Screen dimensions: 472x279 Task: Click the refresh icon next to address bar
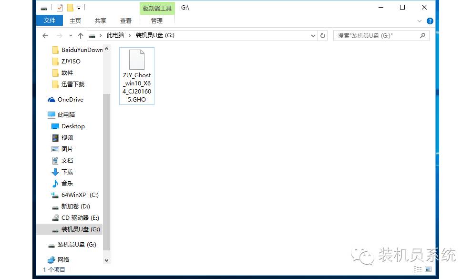pyautogui.click(x=321, y=35)
